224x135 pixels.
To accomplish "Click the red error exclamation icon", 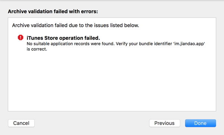I will coord(21,38).
